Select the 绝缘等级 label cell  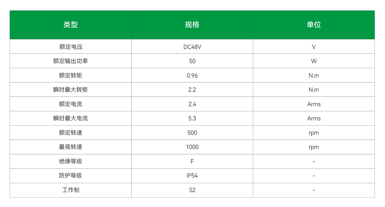click(x=71, y=161)
